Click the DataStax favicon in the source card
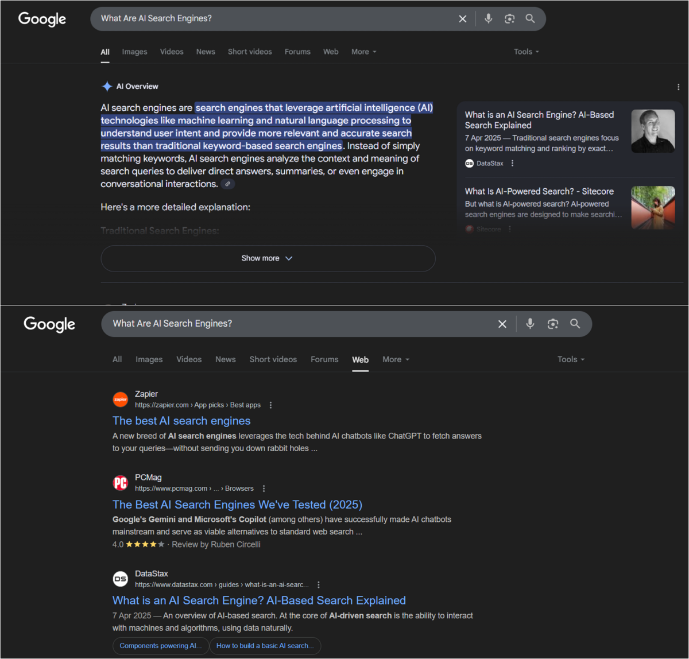689x659 pixels. tap(470, 164)
